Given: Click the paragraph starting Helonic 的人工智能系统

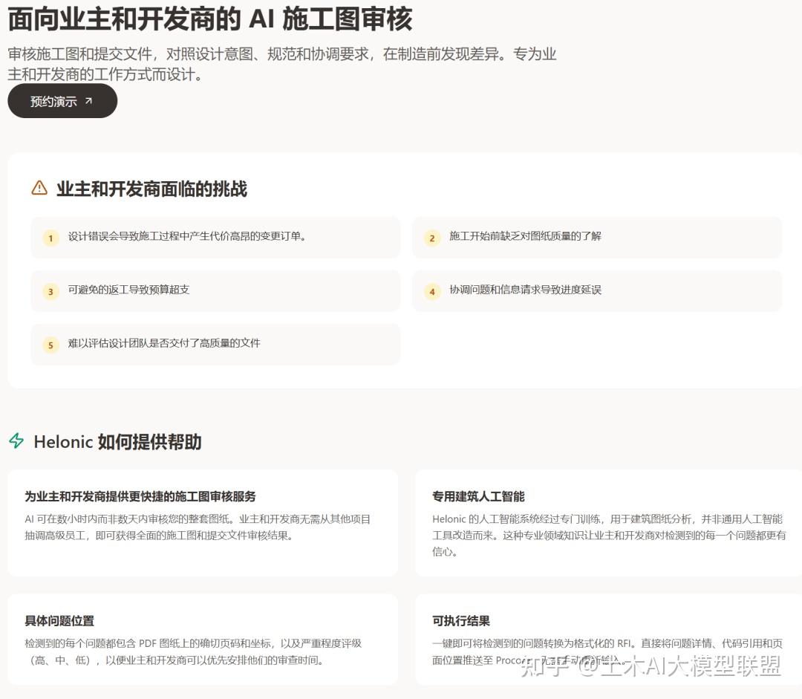Looking at the screenshot, I should [609, 536].
